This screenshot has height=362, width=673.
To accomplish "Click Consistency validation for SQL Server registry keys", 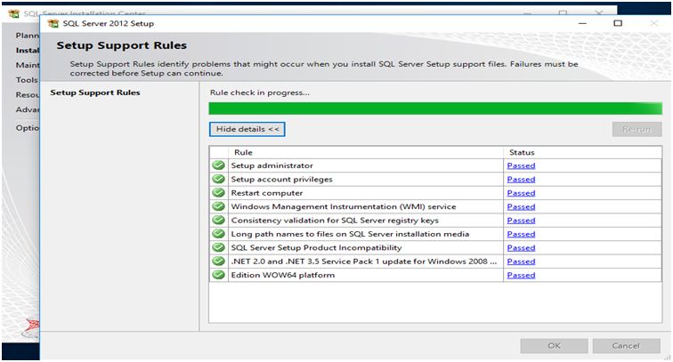I will [335, 221].
